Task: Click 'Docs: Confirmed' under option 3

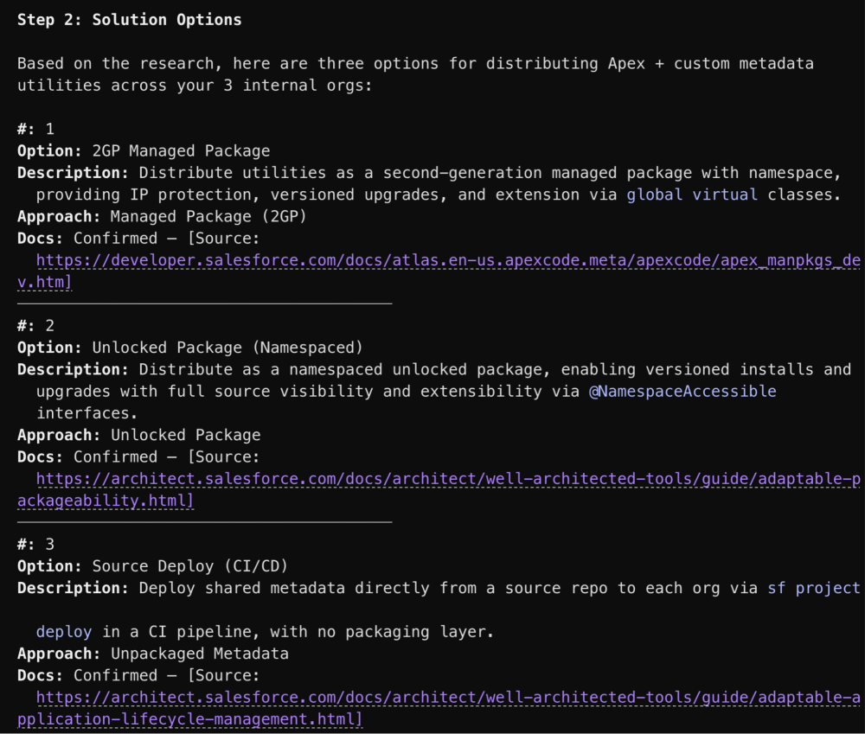Action: (x=87, y=675)
